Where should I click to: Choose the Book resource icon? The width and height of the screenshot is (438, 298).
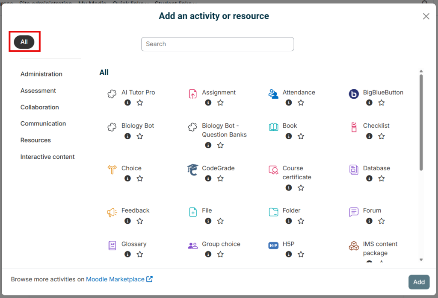click(273, 127)
